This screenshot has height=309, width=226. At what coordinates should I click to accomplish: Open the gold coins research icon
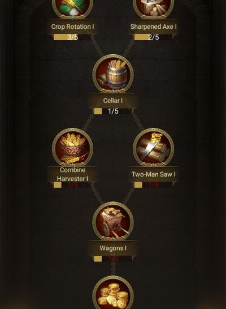tap(113, 293)
